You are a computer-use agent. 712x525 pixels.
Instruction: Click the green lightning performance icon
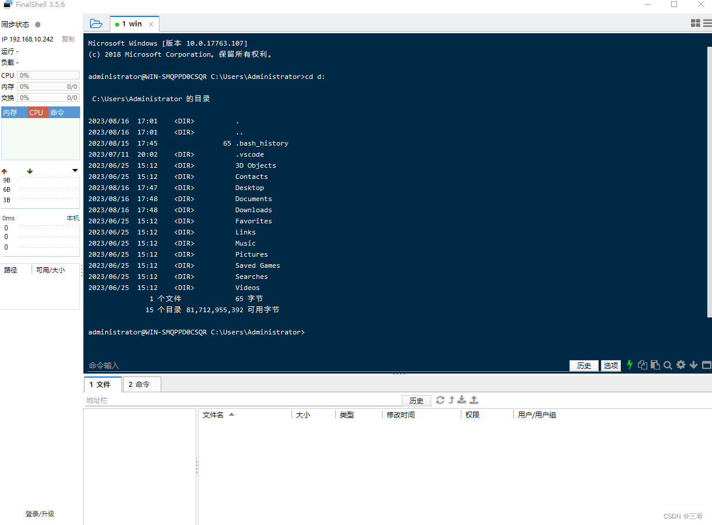630,365
